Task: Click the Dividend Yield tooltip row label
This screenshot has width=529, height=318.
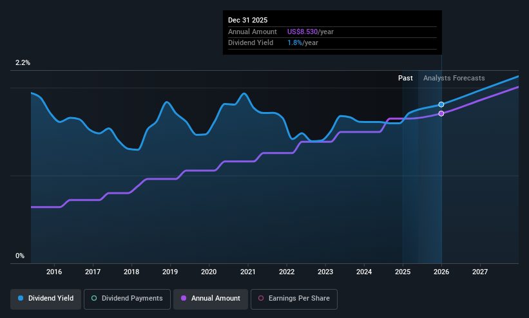Action: click(x=251, y=43)
